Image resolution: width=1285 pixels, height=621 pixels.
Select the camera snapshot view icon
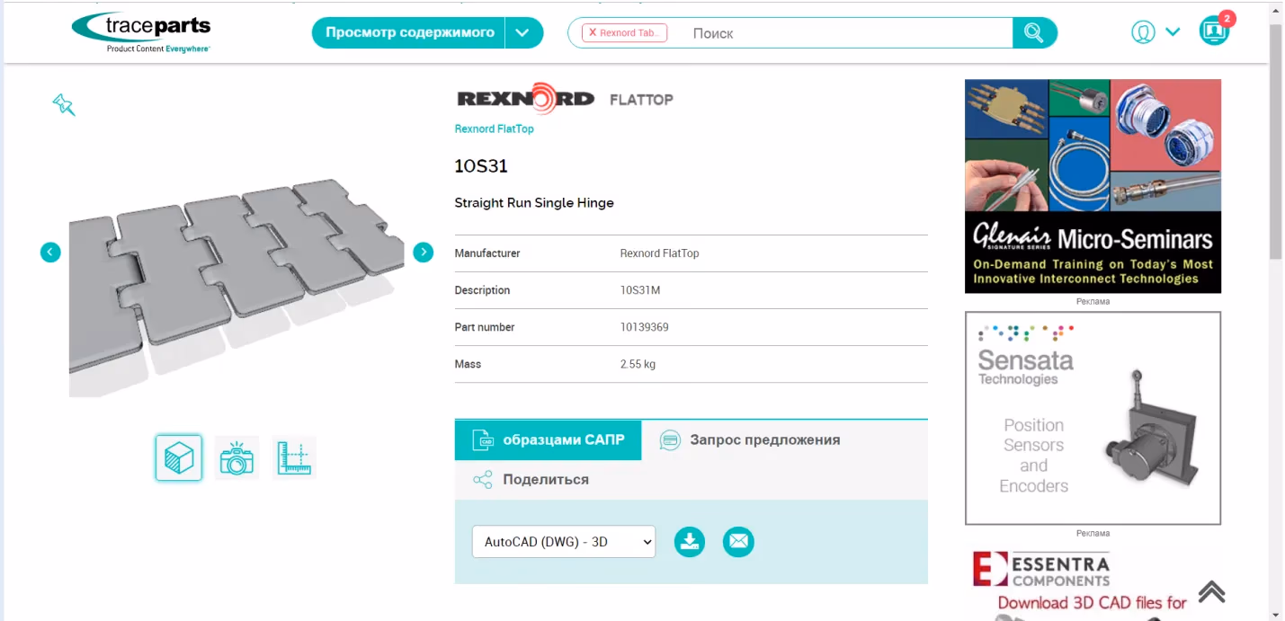[x=236, y=458]
